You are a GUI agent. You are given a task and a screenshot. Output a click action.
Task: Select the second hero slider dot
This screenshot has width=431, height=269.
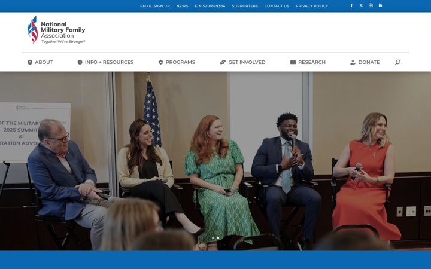click(x=218, y=238)
